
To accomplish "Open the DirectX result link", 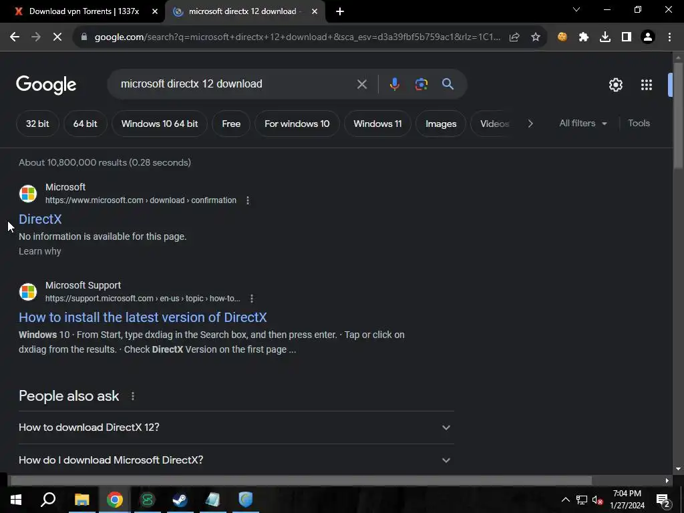I will click(x=40, y=219).
